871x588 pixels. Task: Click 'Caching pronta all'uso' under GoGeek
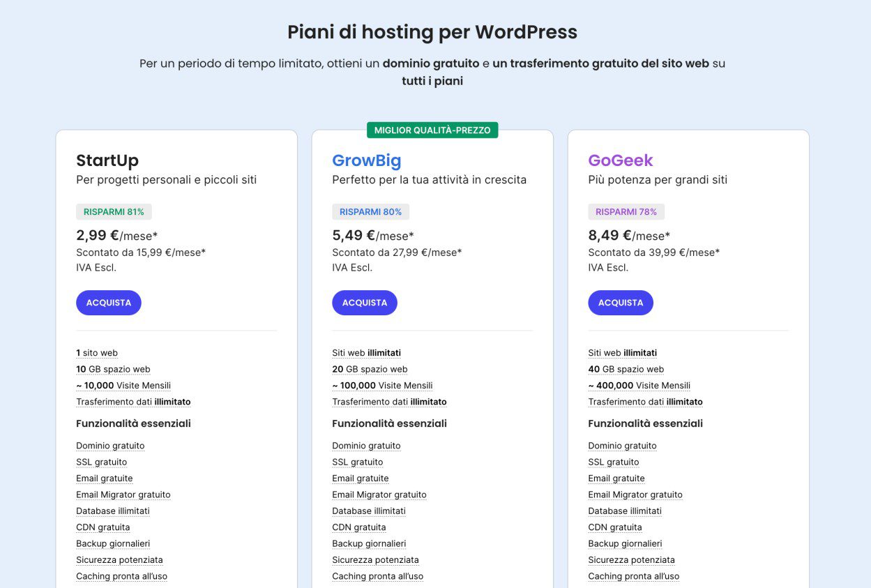633,576
